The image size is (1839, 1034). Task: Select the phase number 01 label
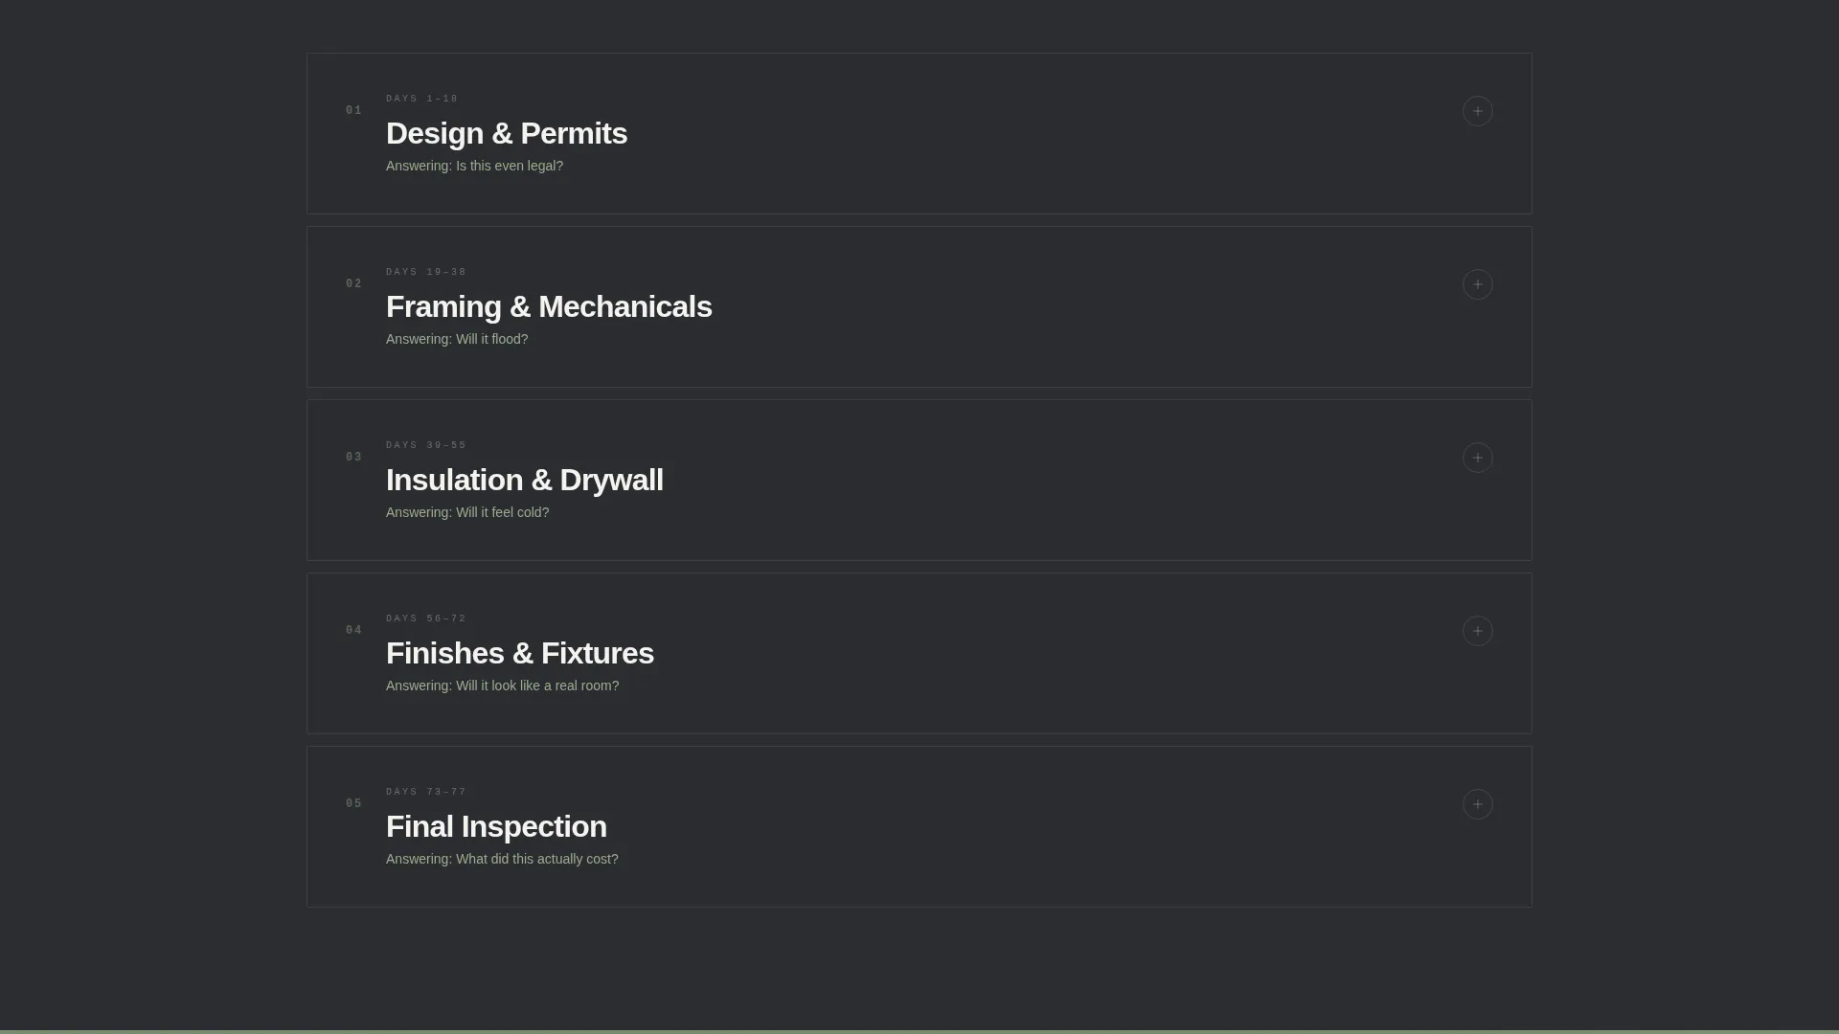tap(354, 110)
